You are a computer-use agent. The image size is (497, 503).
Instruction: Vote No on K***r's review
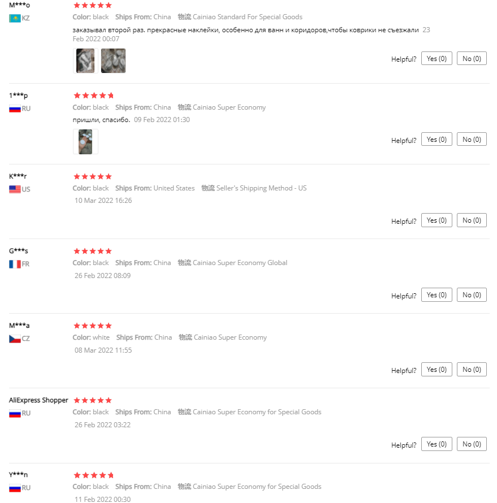[x=472, y=220]
